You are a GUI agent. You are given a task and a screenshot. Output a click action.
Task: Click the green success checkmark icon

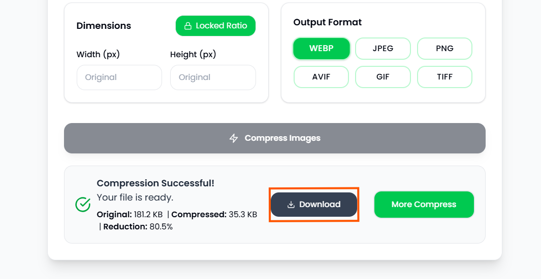point(83,204)
